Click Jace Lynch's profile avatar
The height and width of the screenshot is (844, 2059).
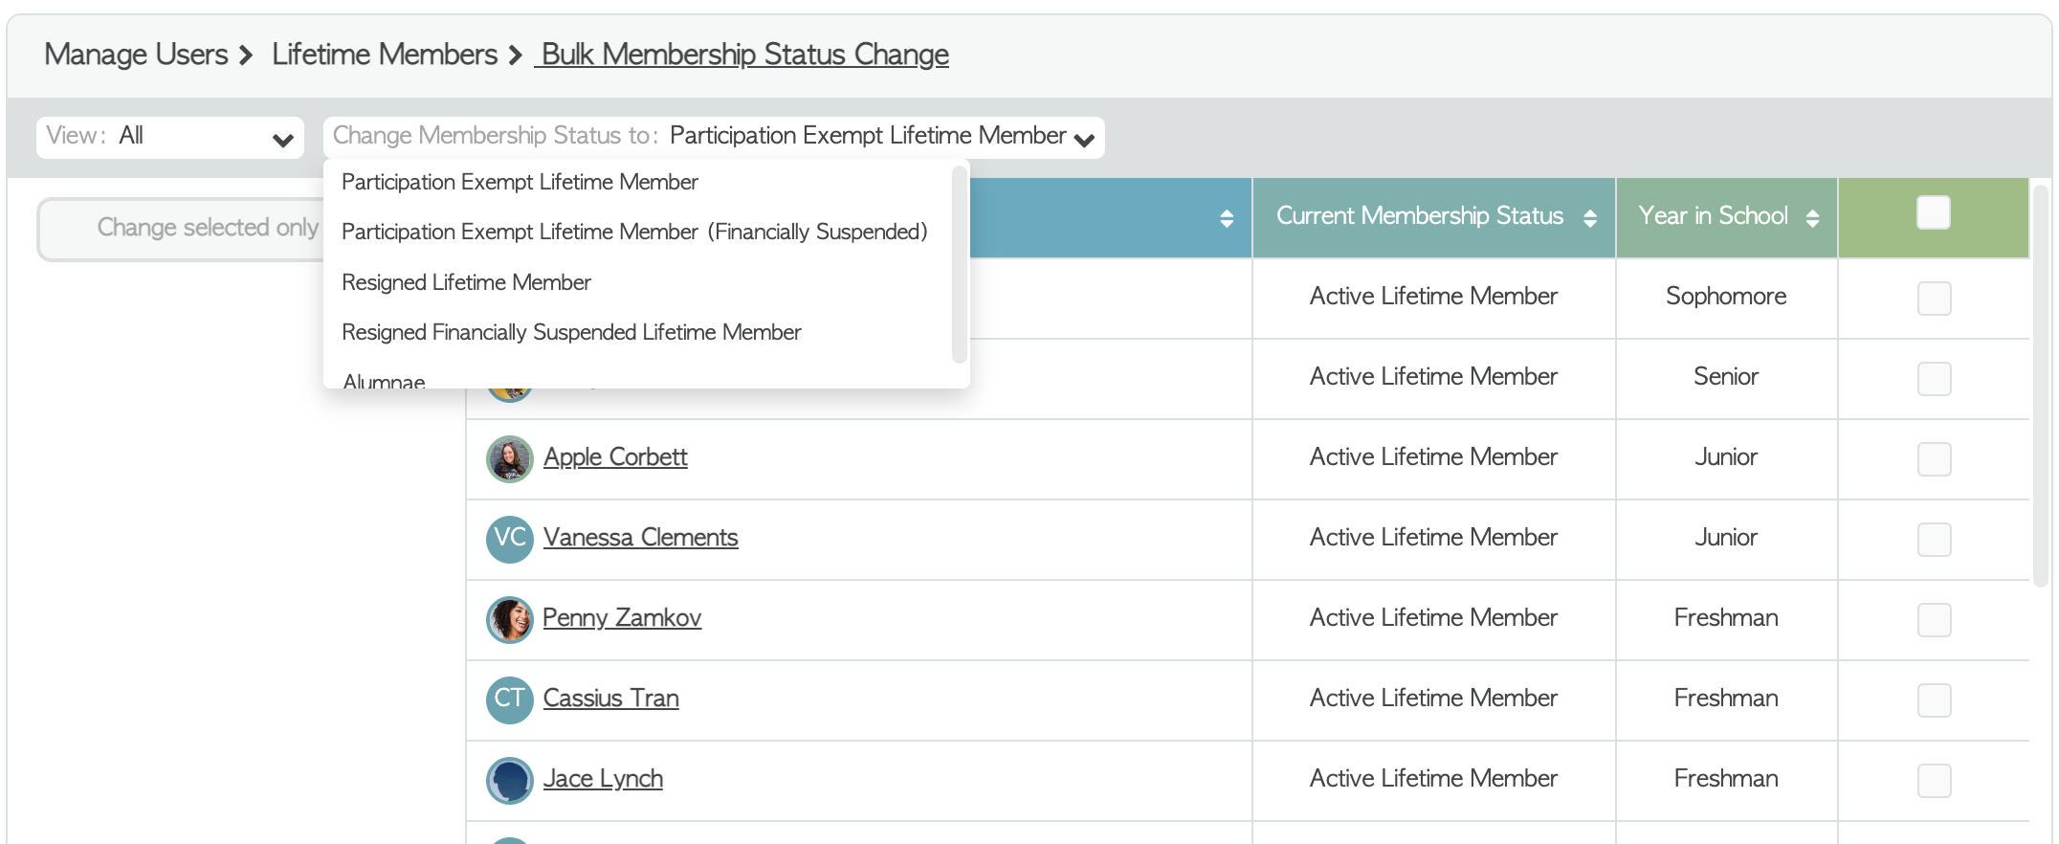pyautogui.click(x=509, y=780)
